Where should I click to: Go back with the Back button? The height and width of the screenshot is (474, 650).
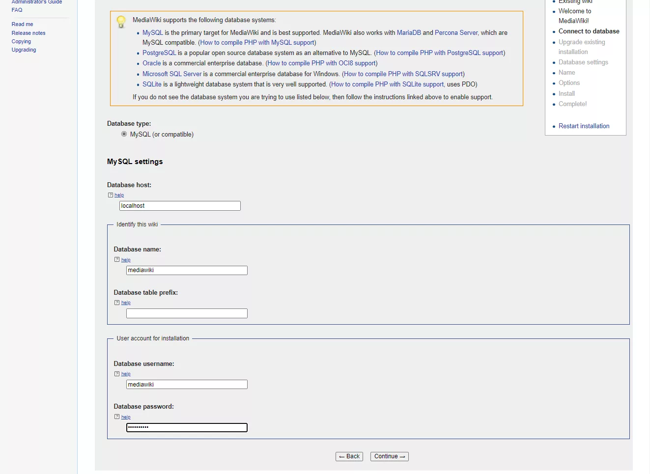tap(349, 456)
